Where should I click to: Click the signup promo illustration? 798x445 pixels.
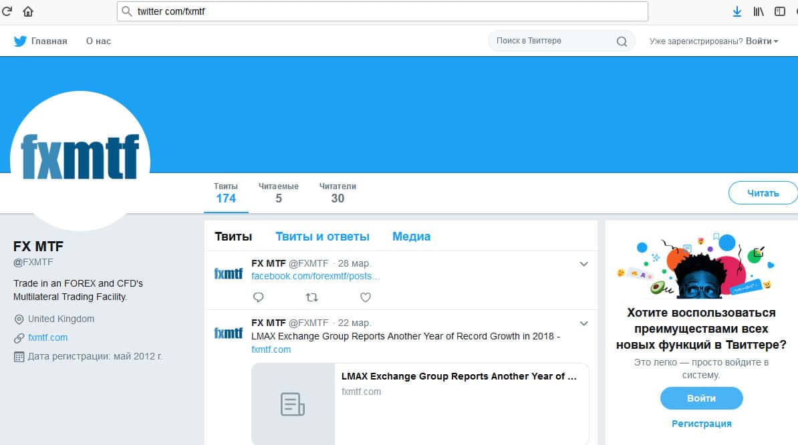pyautogui.click(x=695, y=265)
